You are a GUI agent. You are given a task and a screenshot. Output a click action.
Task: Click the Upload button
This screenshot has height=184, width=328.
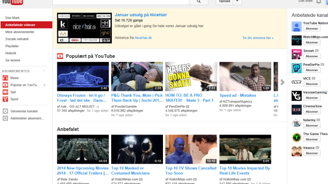(x=224, y=1)
